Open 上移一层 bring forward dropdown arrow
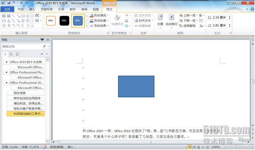This screenshot has height=150, width=255. point(197,15)
